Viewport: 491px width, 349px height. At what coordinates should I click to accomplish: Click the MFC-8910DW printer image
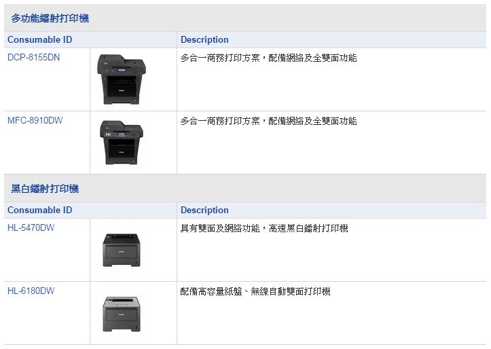[122, 143]
